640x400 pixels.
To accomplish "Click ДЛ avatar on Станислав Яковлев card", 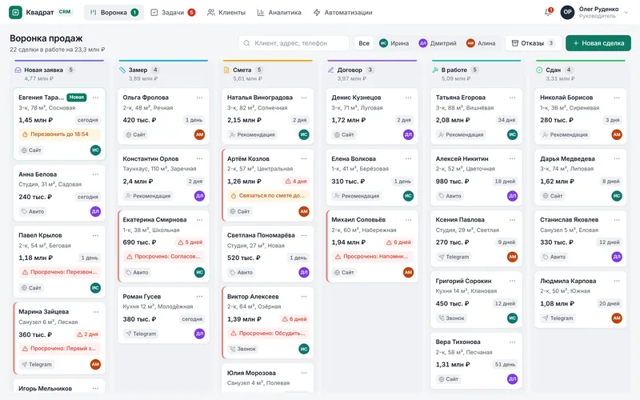I will [617, 257].
